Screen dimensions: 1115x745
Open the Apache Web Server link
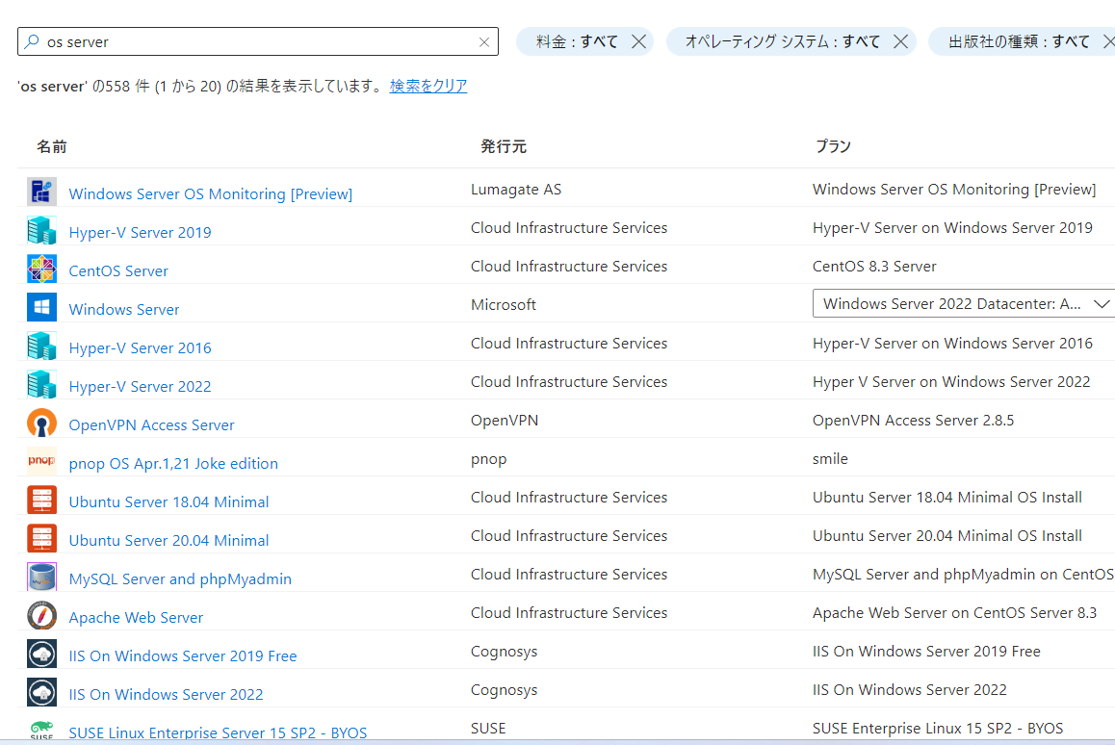coord(136,617)
